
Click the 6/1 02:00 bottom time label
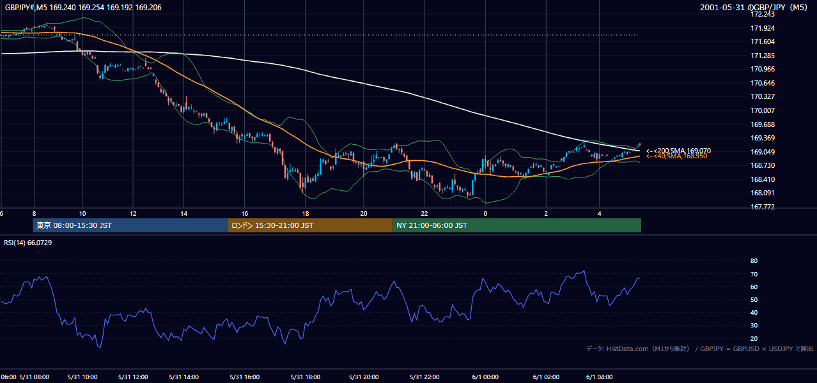[545, 377]
